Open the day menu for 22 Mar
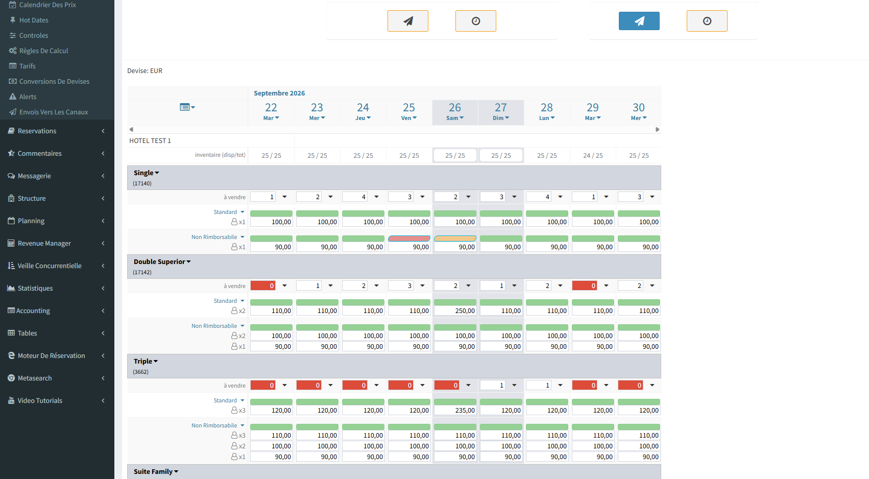The image size is (869, 479). click(x=271, y=118)
